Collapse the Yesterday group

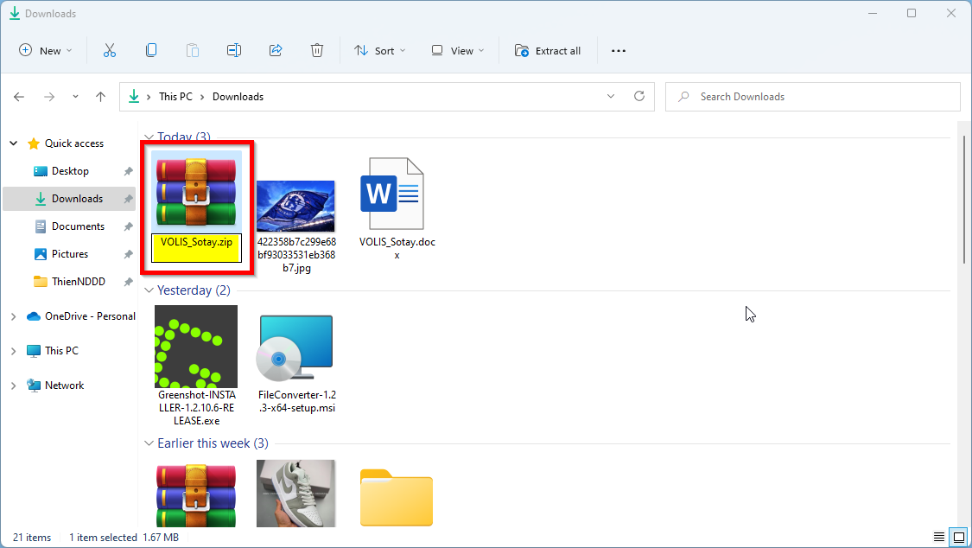[149, 290]
